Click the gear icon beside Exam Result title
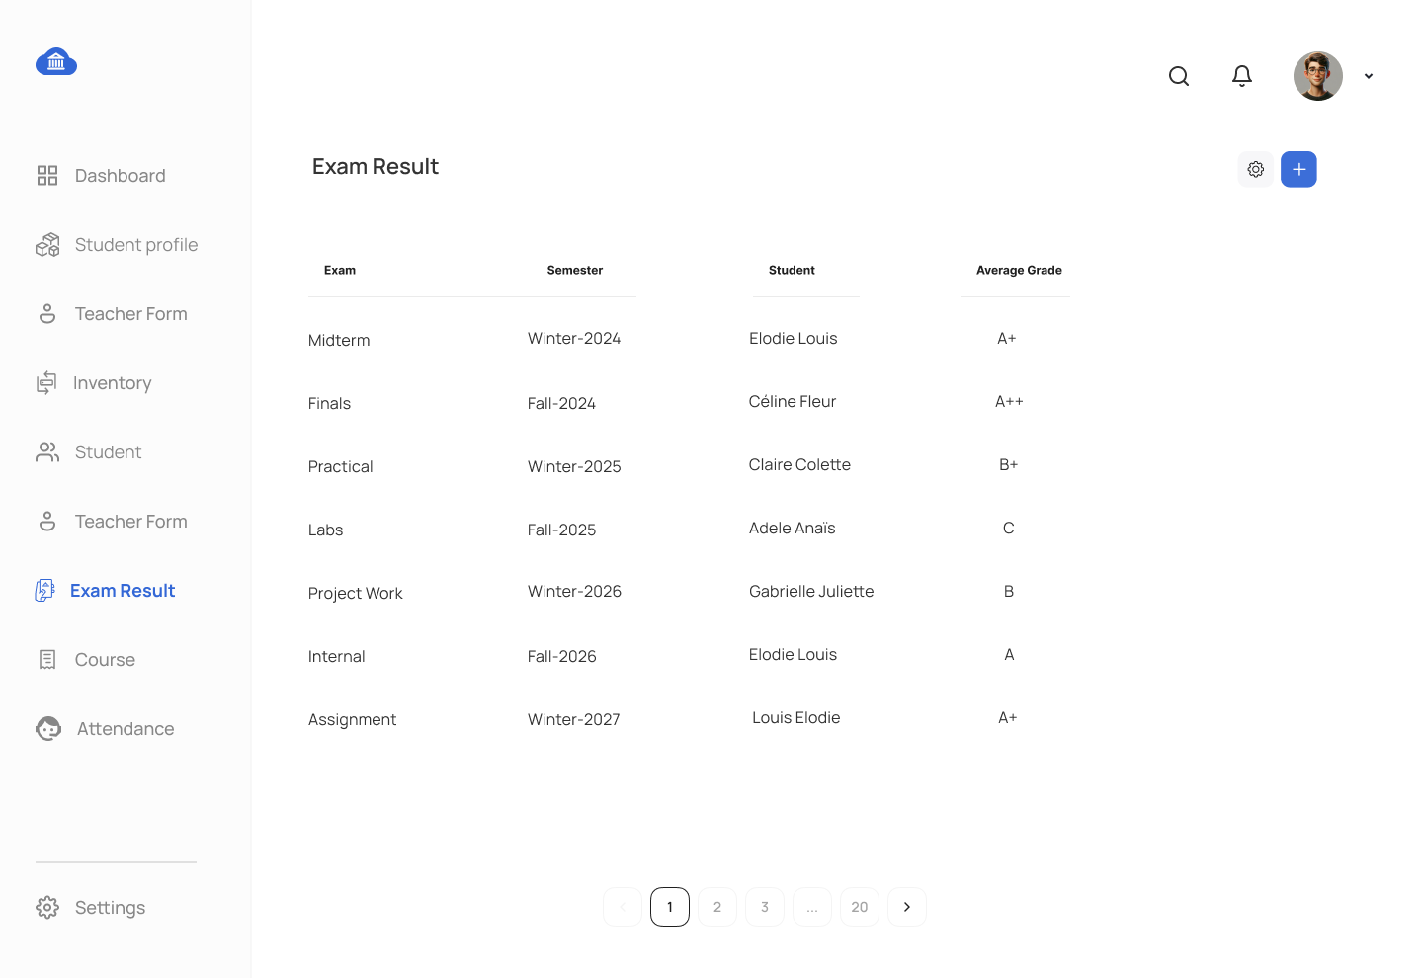 pyautogui.click(x=1255, y=169)
